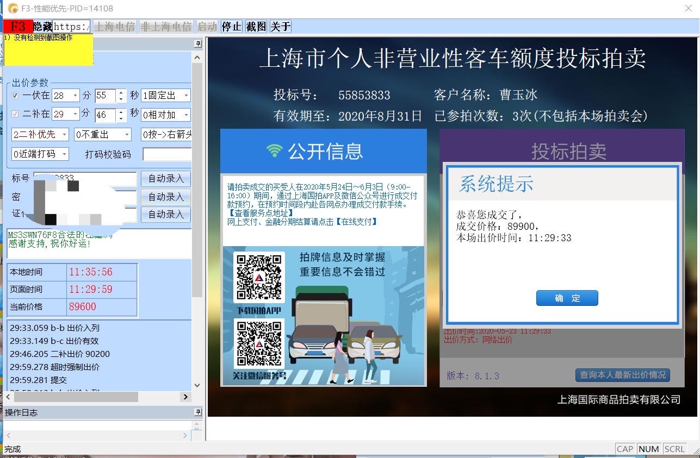
Task: Click the https URL field in toolbar
Action: 71,26
